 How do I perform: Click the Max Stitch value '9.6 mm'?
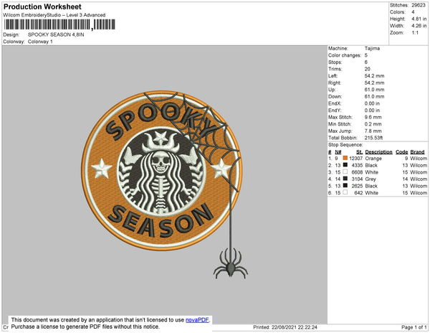(x=373, y=117)
